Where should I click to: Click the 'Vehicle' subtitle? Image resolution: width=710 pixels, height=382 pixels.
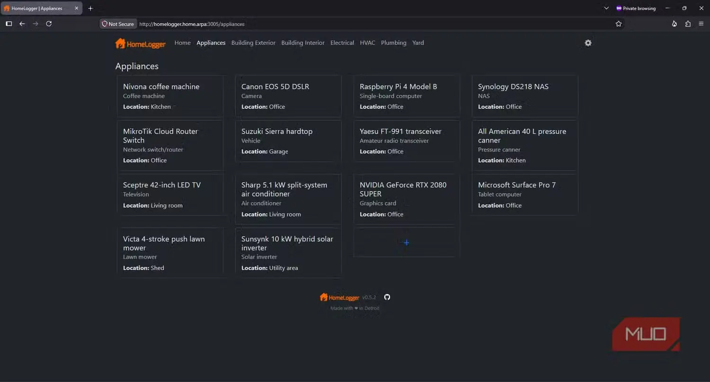point(251,141)
